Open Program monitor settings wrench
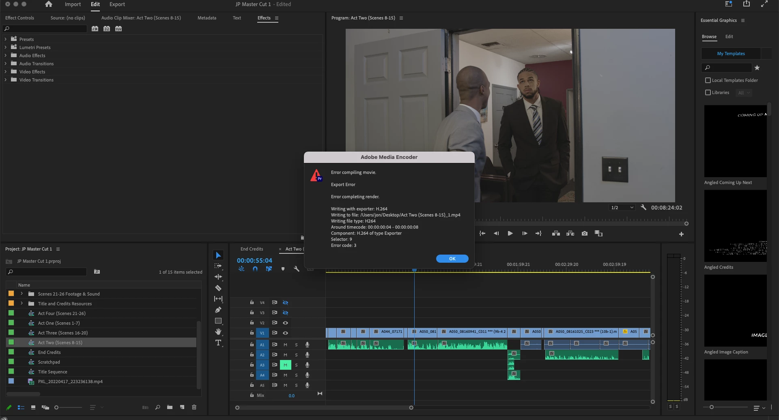This screenshot has height=420, width=779. point(643,207)
